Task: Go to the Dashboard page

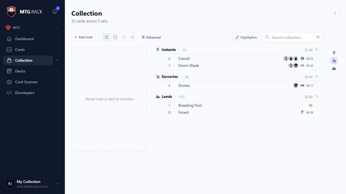Action: pyautogui.click(x=24, y=39)
